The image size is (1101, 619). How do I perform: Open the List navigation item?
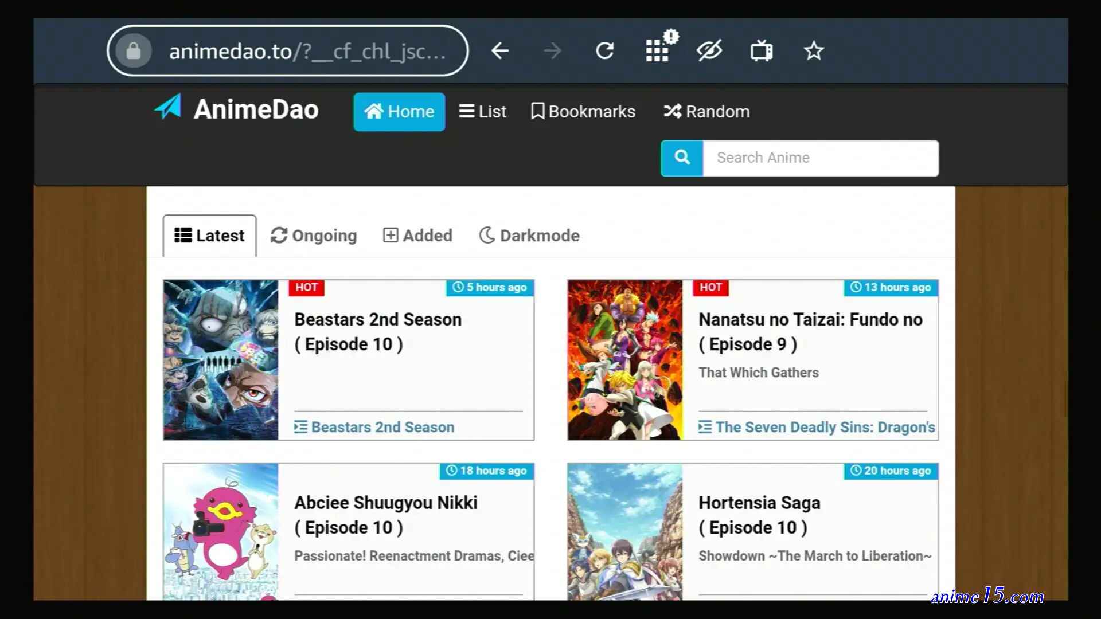pos(482,112)
